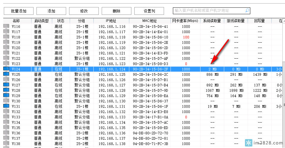The height and width of the screenshot is (148, 285).
Task: Select the V136 client computer icon
Action: 6,133
